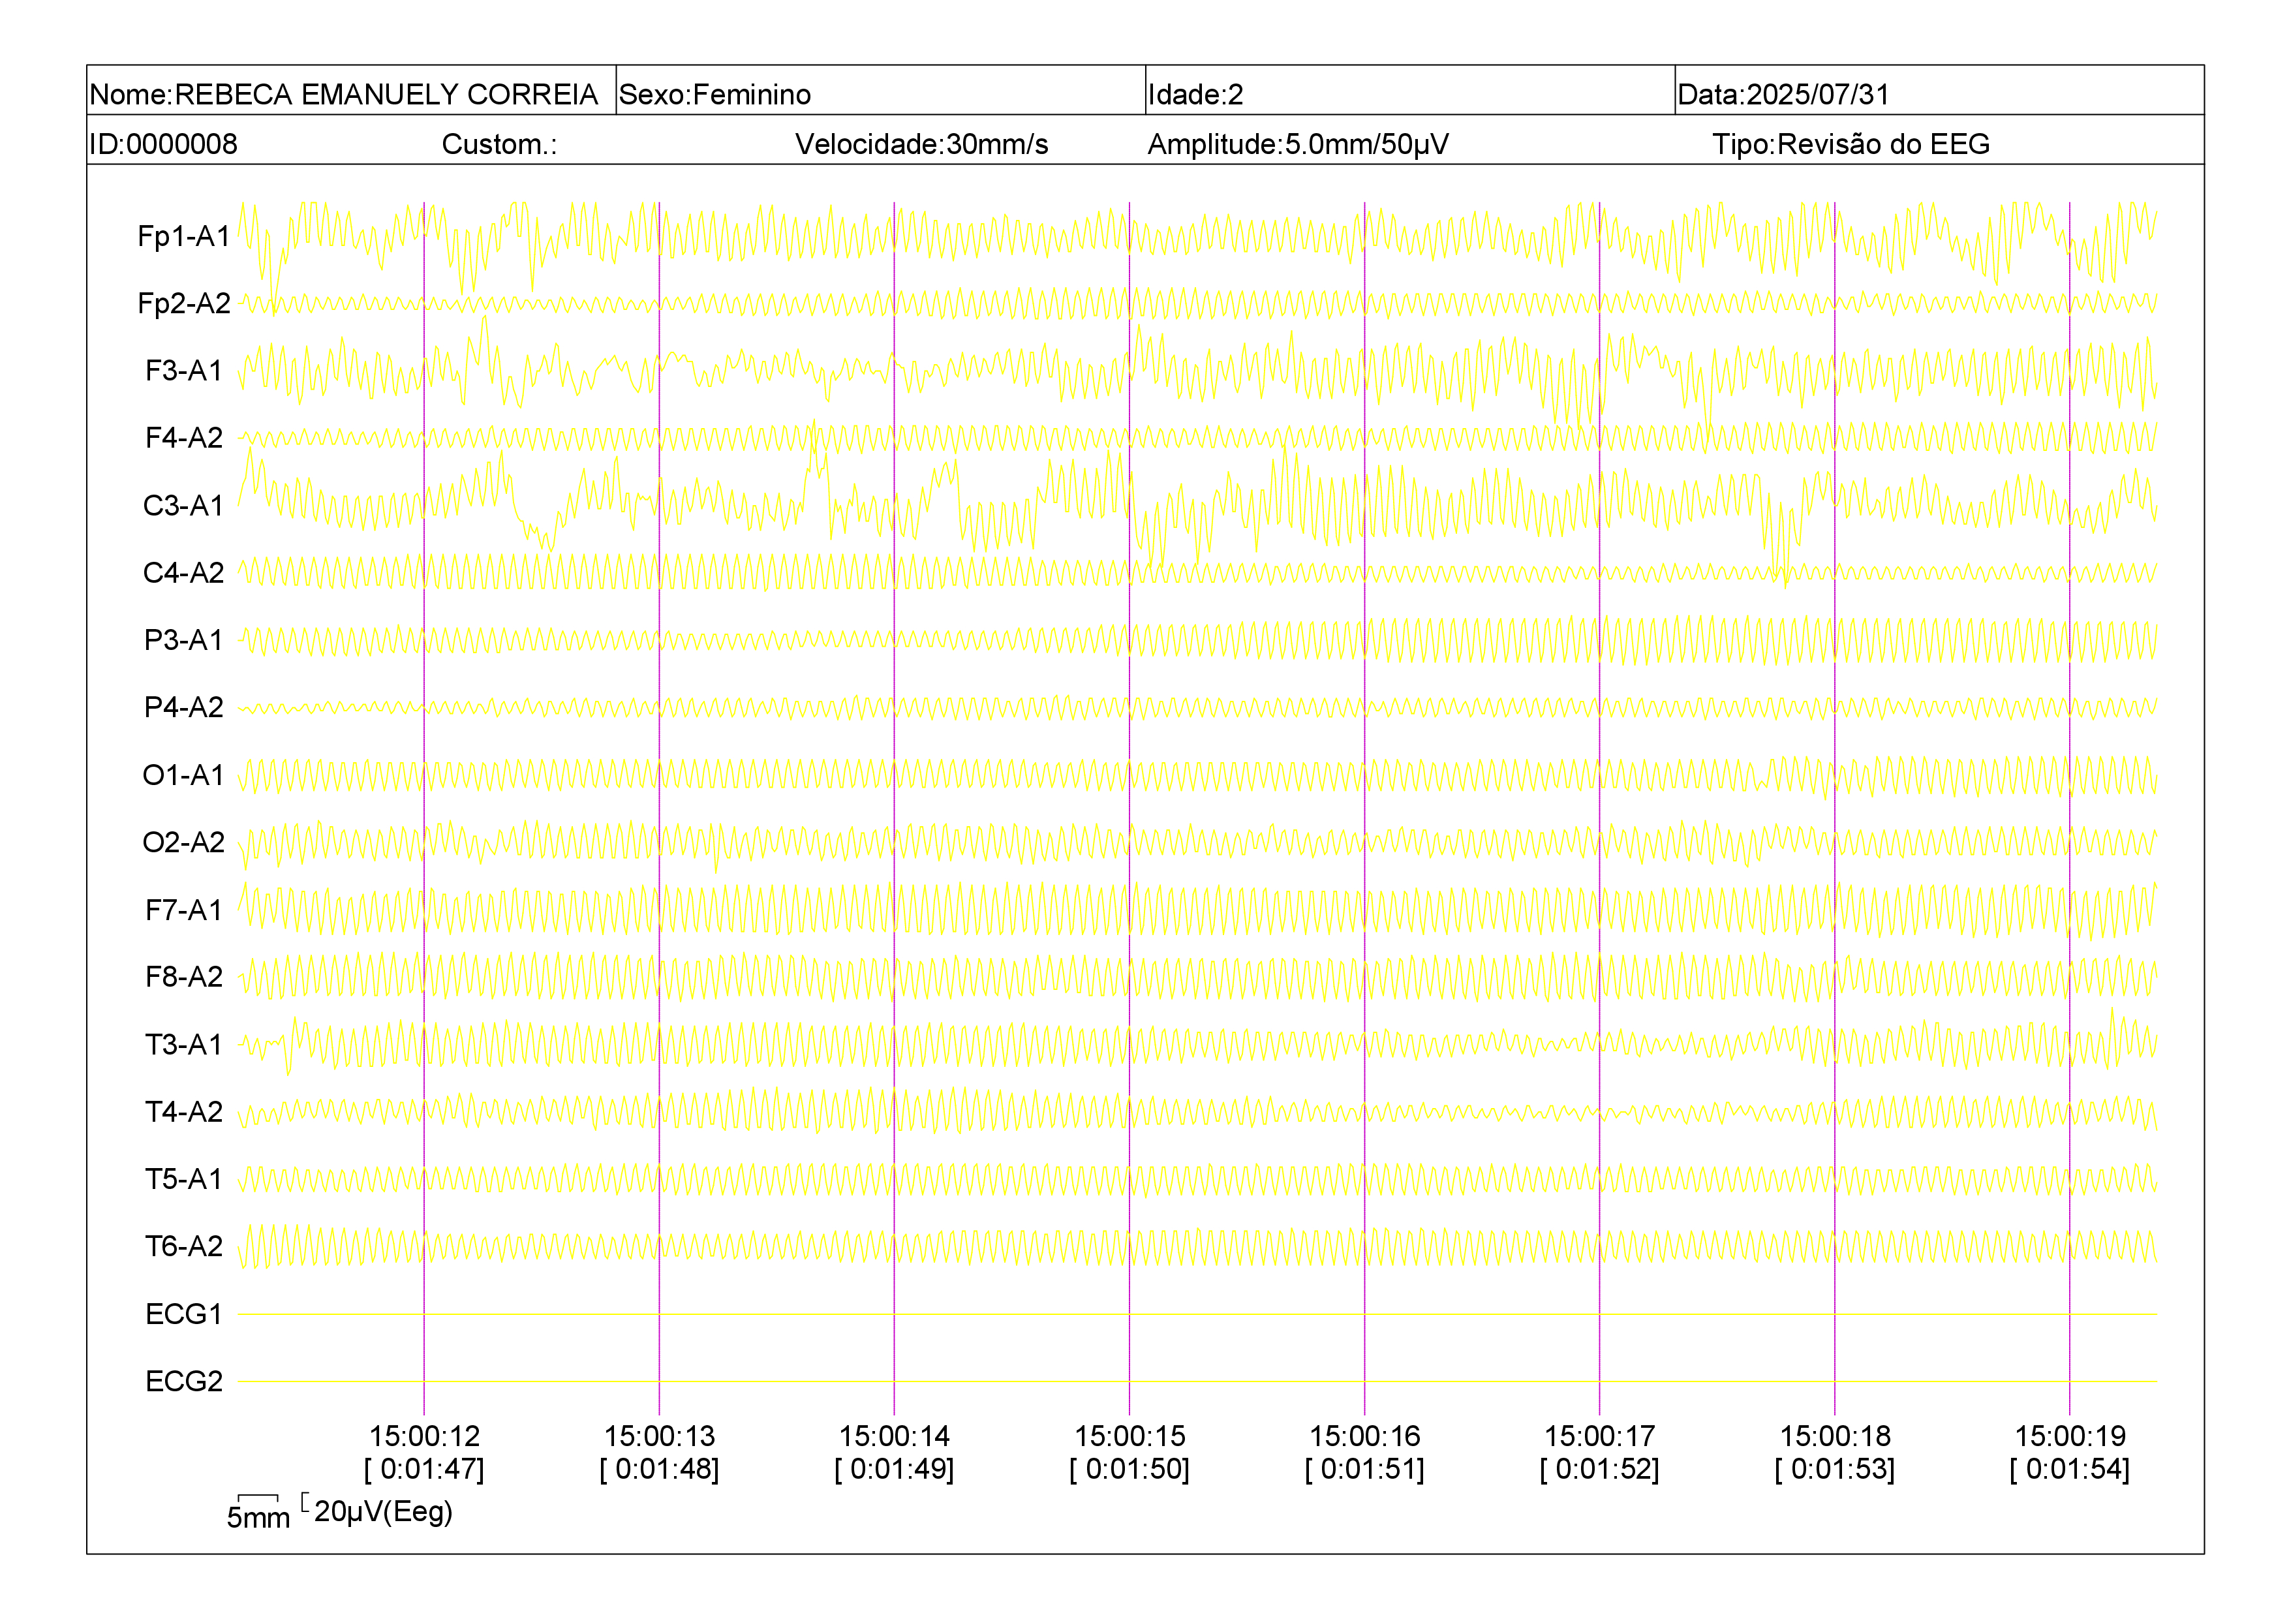Image resolution: width=2289 pixels, height=1619 pixels.
Task: Select the 'ID:0000008' text
Action: tap(164, 145)
